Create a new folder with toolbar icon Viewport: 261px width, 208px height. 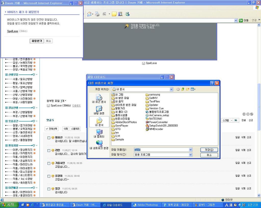click(x=188, y=89)
